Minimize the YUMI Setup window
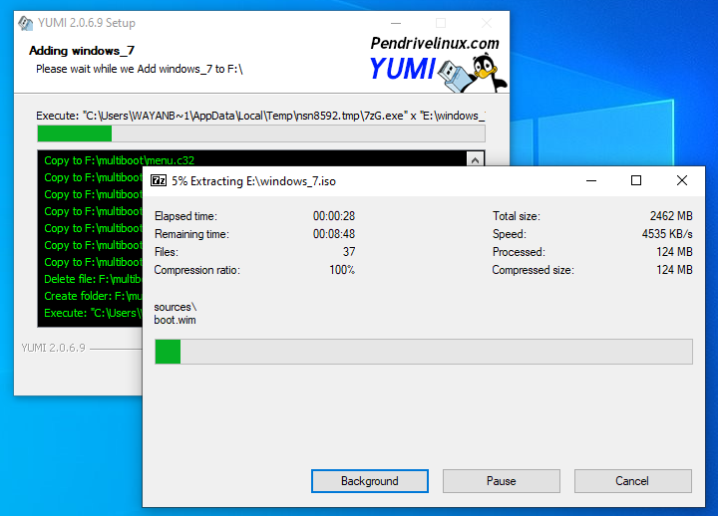 [x=396, y=23]
